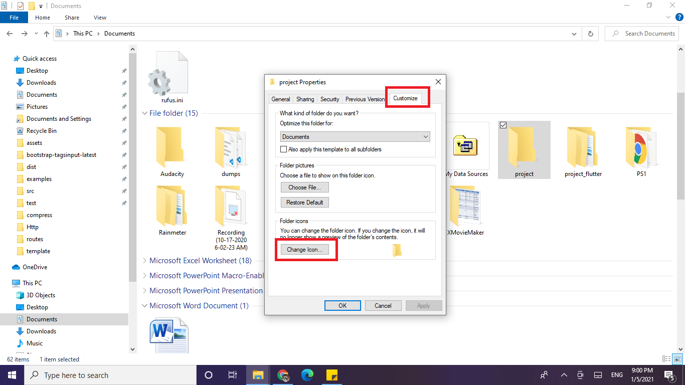
Task: Confirm with the OK button
Action: [x=342, y=306]
